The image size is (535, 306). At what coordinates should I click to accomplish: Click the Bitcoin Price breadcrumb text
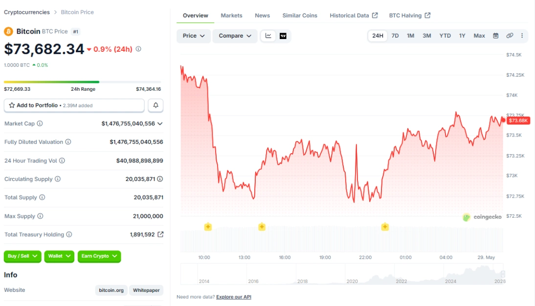point(77,12)
